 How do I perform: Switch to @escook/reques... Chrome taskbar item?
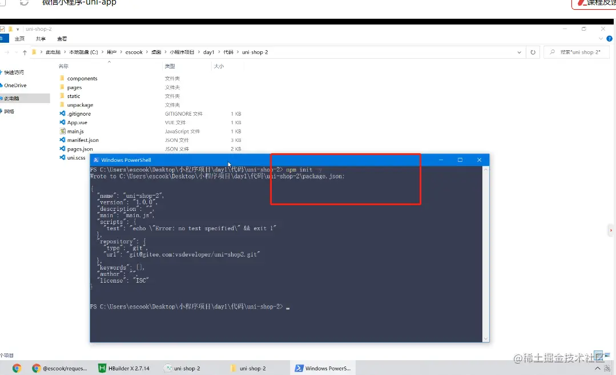60,368
